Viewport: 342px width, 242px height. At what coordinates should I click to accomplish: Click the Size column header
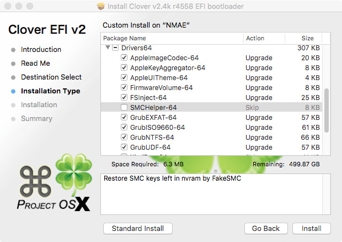[303, 38]
